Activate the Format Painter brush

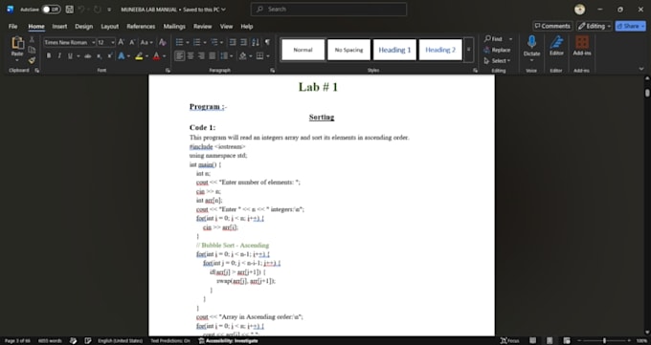pos(32,60)
